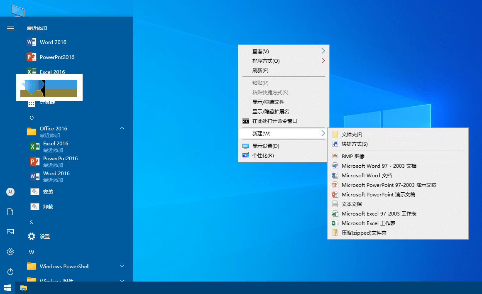Launch Excel 2016 under Office 2016 folder
The height and width of the screenshot is (294, 482).
click(49, 147)
